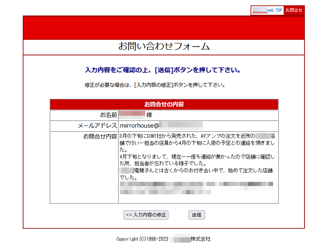This screenshot has width=331, height=248.
Task: Click the Copyright(C)1996-2023 footer text
Action: tap(143, 239)
